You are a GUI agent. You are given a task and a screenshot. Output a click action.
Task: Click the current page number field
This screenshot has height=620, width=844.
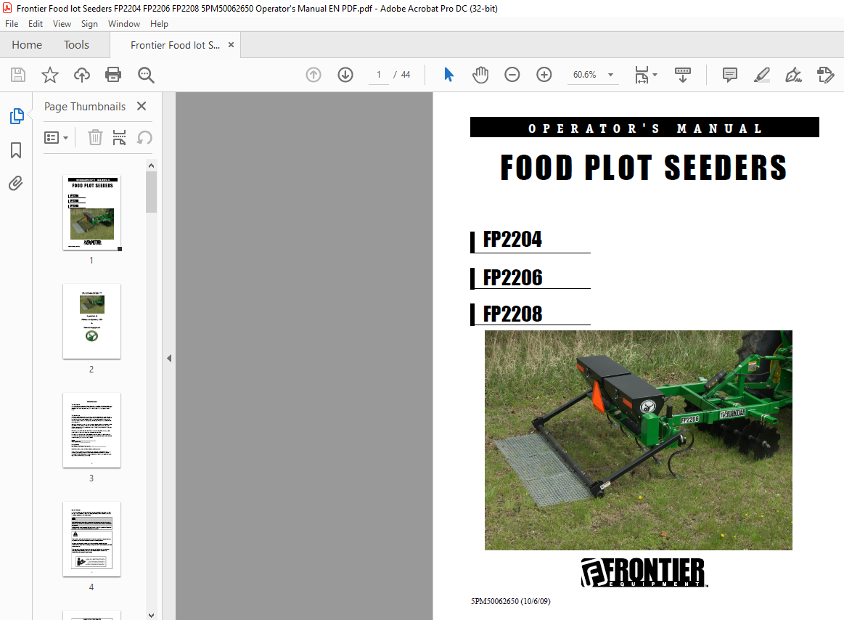[378, 75]
